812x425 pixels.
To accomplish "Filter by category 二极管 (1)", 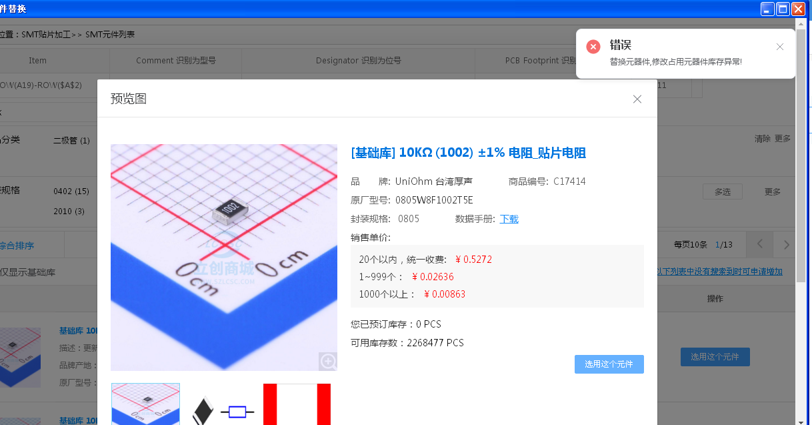I will (x=71, y=140).
